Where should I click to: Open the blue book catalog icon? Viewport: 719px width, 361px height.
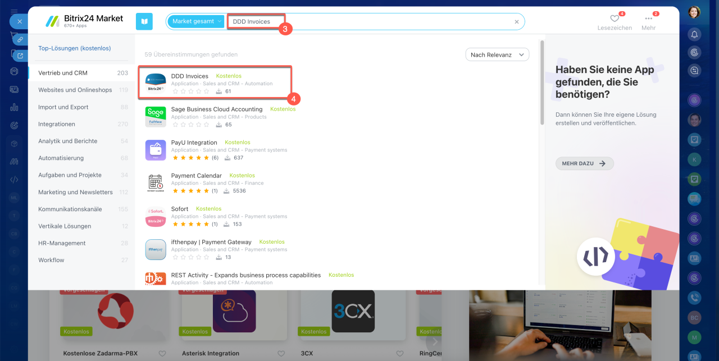(144, 21)
